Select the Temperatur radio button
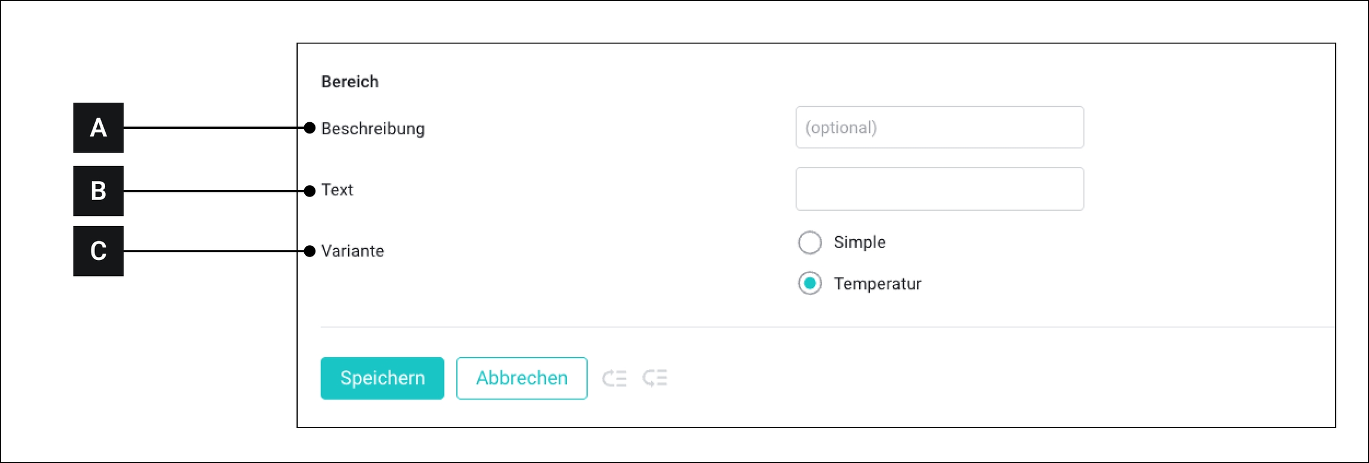Screen dimensions: 1369x463 coord(810,284)
